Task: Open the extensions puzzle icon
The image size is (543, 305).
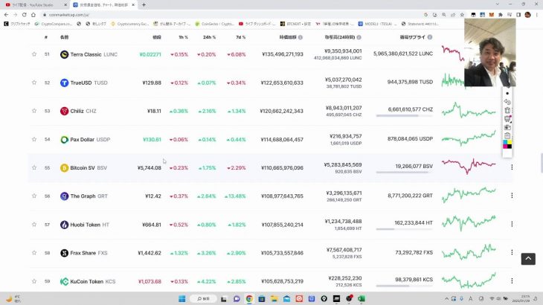Action: click(x=501, y=15)
